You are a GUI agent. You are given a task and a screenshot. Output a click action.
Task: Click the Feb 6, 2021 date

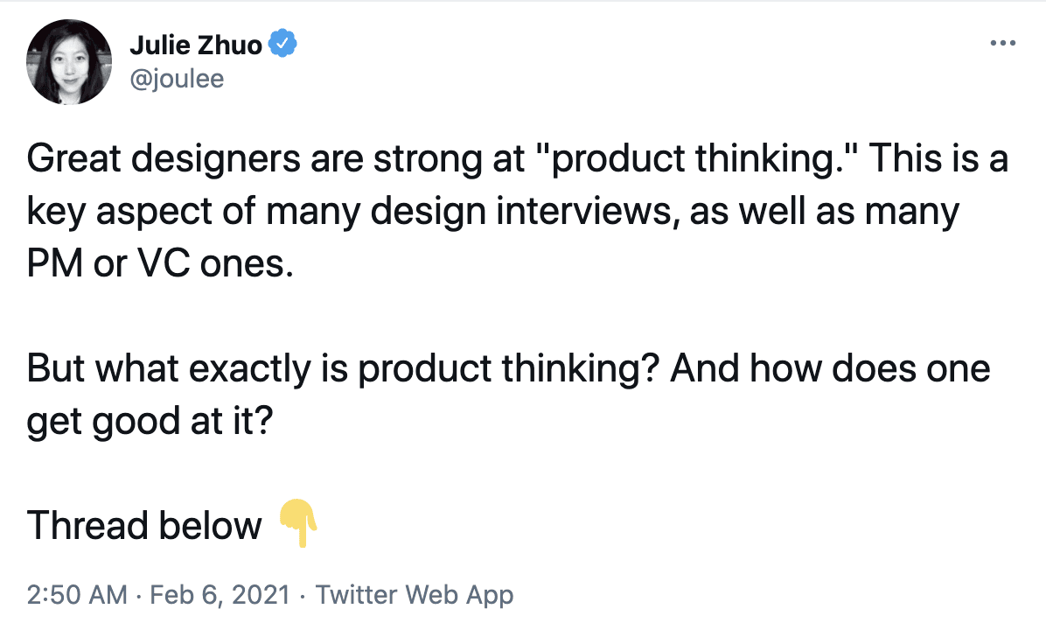(220, 595)
